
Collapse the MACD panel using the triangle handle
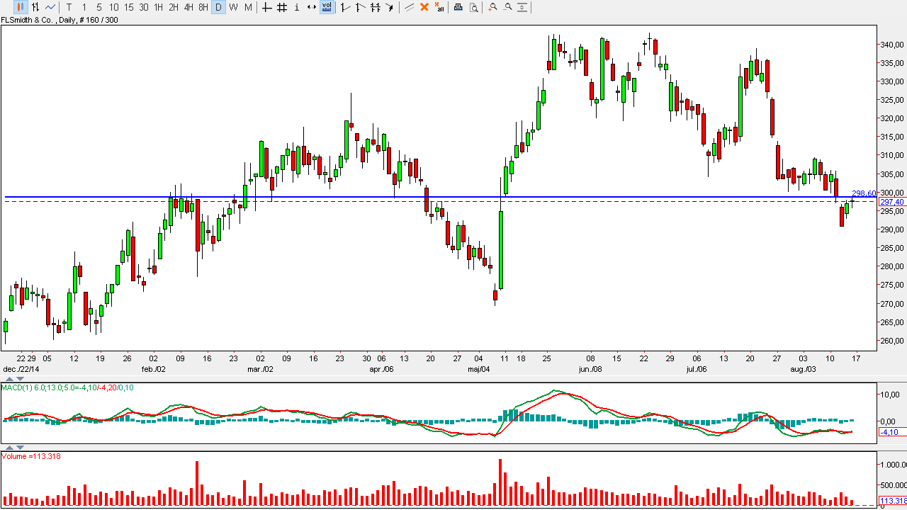[x=11, y=380]
